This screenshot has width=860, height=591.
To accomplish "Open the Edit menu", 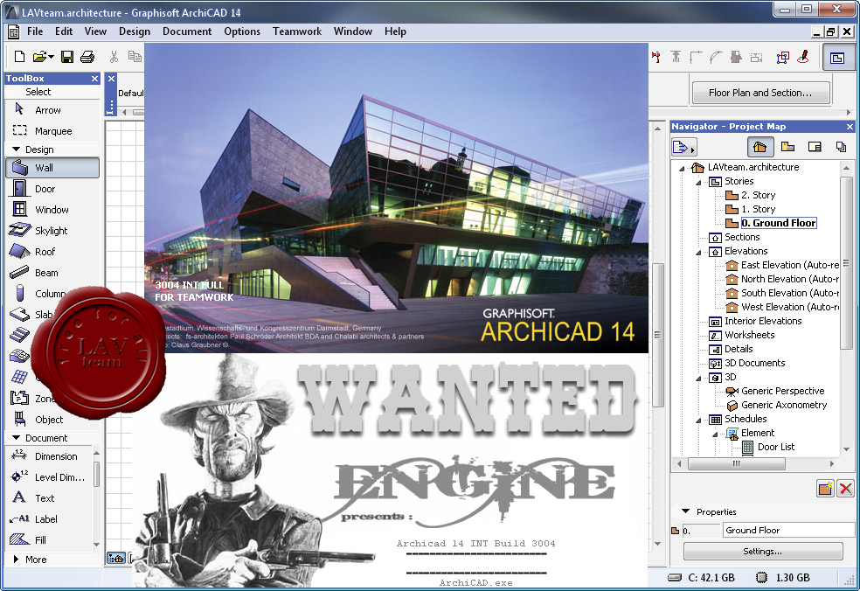I will pos(64,31).
